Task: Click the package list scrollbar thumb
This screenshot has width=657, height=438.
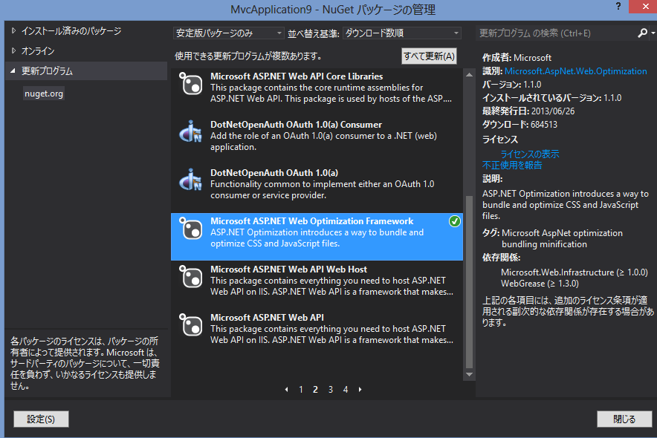Action: click(469, 281)
